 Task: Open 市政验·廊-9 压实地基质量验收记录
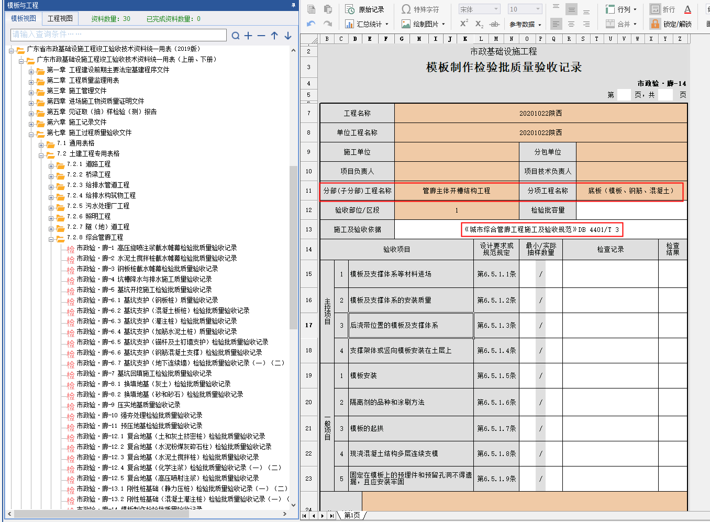pyautogui.click(x=128, y=405)
